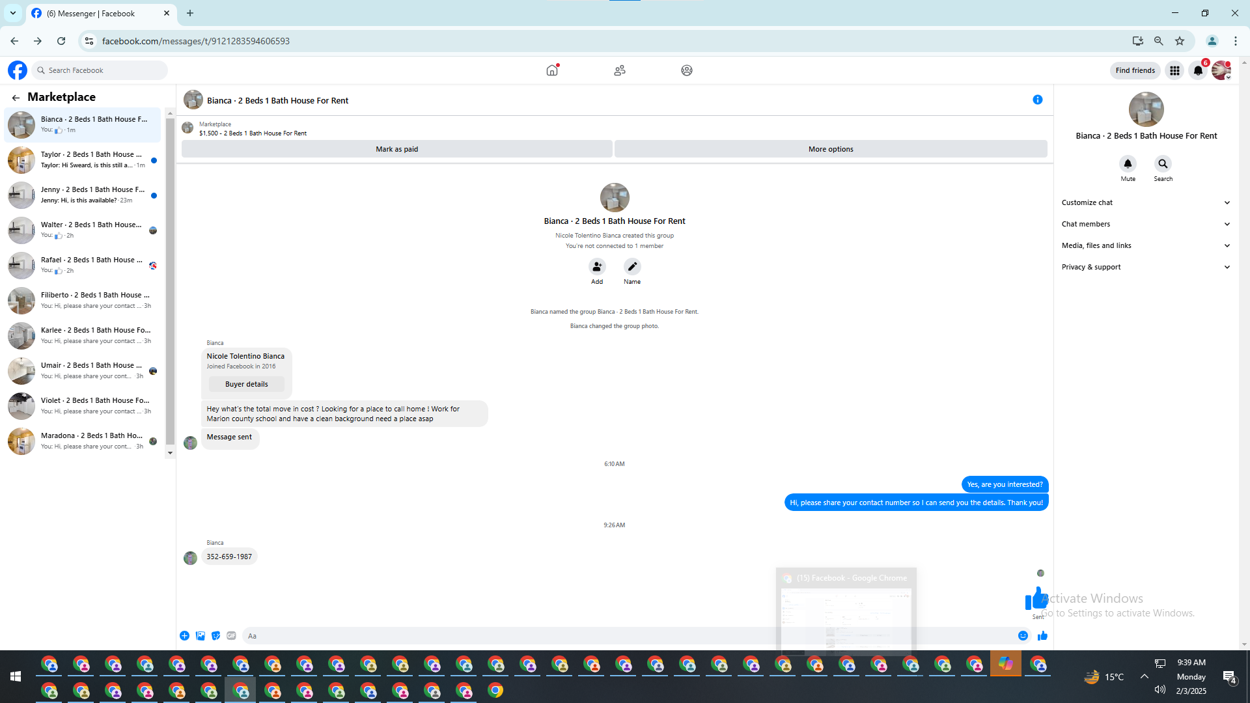This screenshot has width=1250, height=703.
Task: Open Filiberto's conversation
Action: tap(83, 301)
